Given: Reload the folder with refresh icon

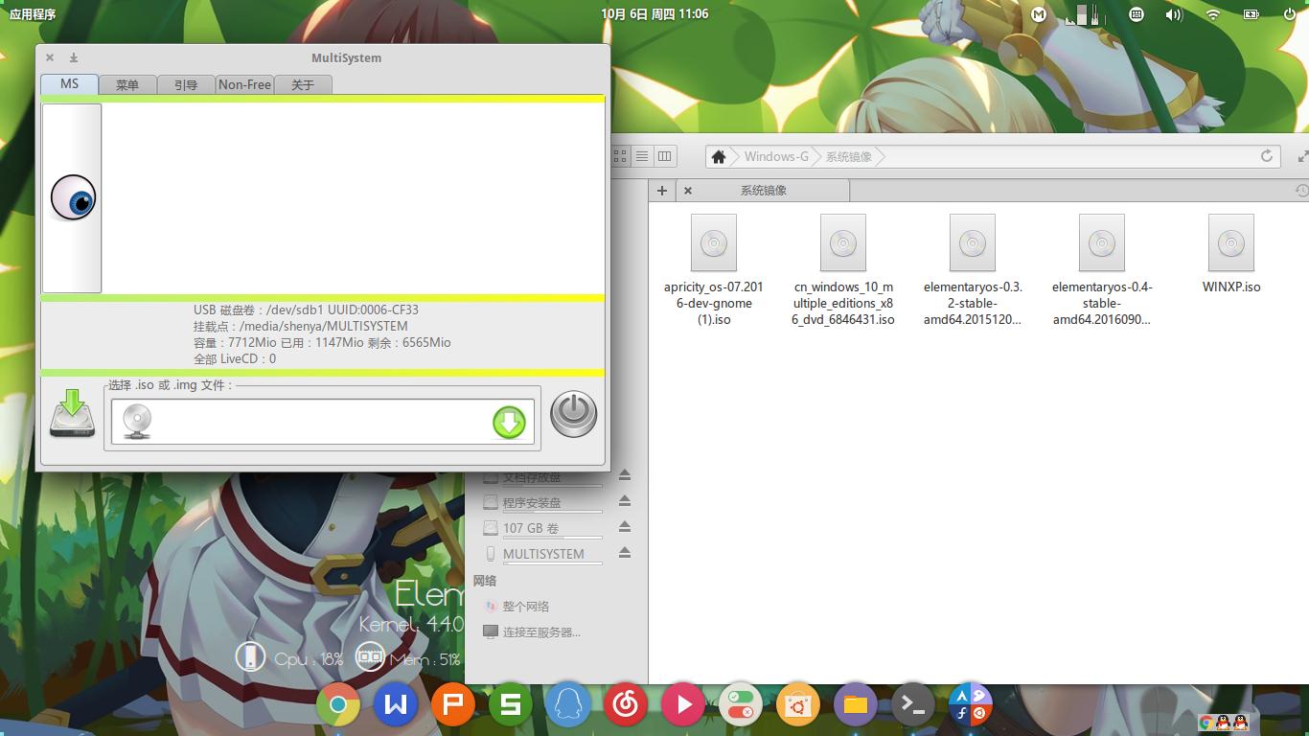Looking at the screenshot, I should (1267, 156).
